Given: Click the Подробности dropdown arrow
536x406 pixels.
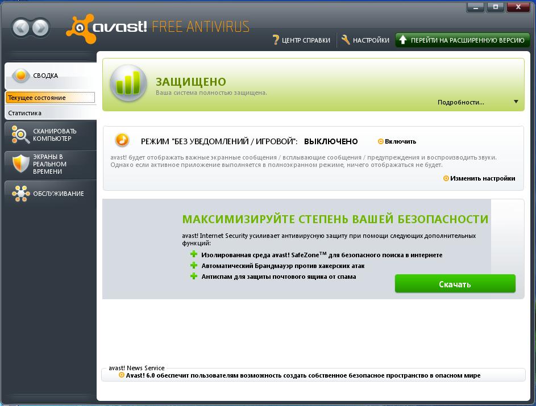Looking at the screenshot, I should (x=516, y=102).
